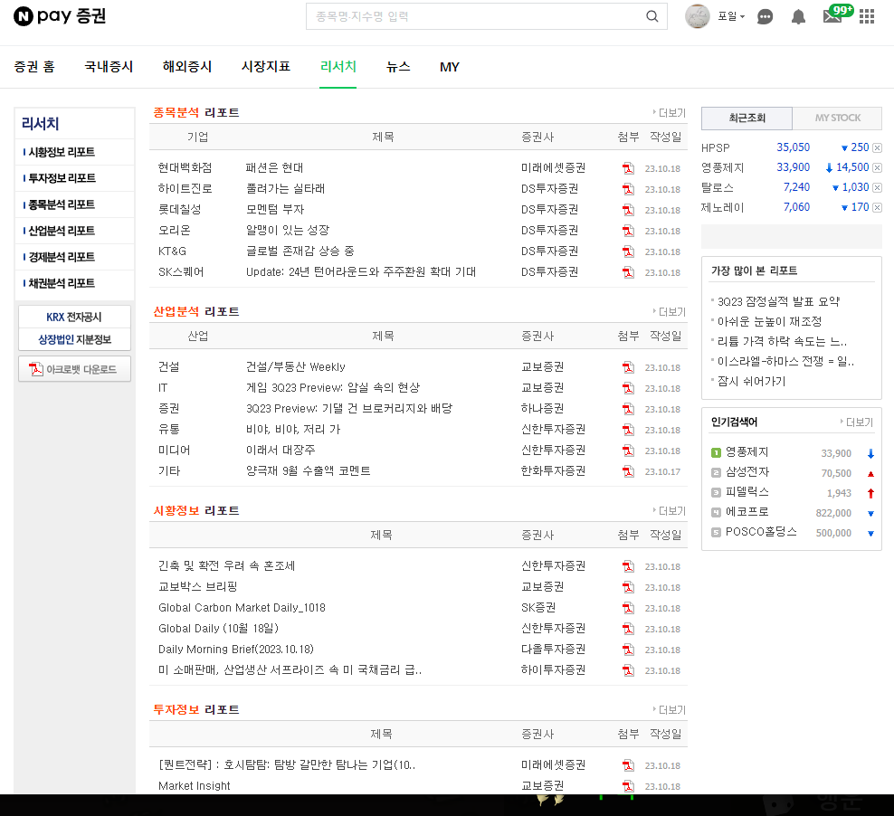
Task: Open 삼성전자 in popular searches
Action: pos(747,472)
